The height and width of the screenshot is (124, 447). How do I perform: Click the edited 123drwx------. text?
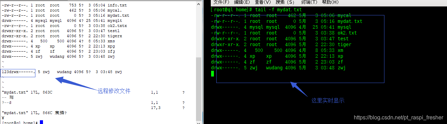coord(18,72)
